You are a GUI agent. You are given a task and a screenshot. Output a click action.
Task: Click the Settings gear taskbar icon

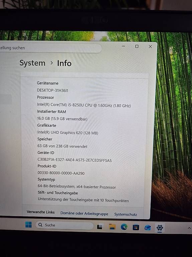point(160,228)
